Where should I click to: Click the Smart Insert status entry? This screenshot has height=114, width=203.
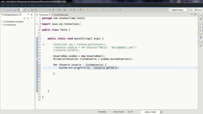(118, 112)
